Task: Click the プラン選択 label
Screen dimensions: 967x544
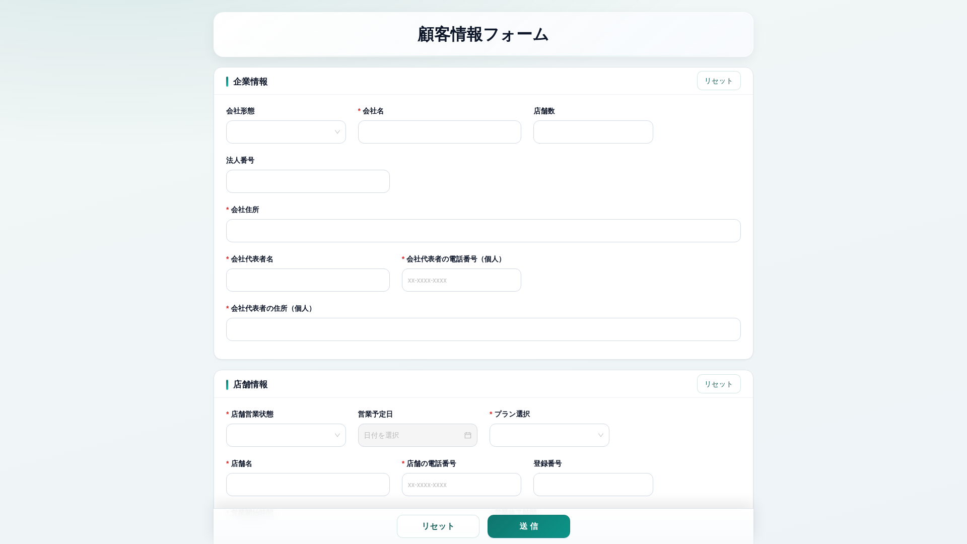Action: 512,414
